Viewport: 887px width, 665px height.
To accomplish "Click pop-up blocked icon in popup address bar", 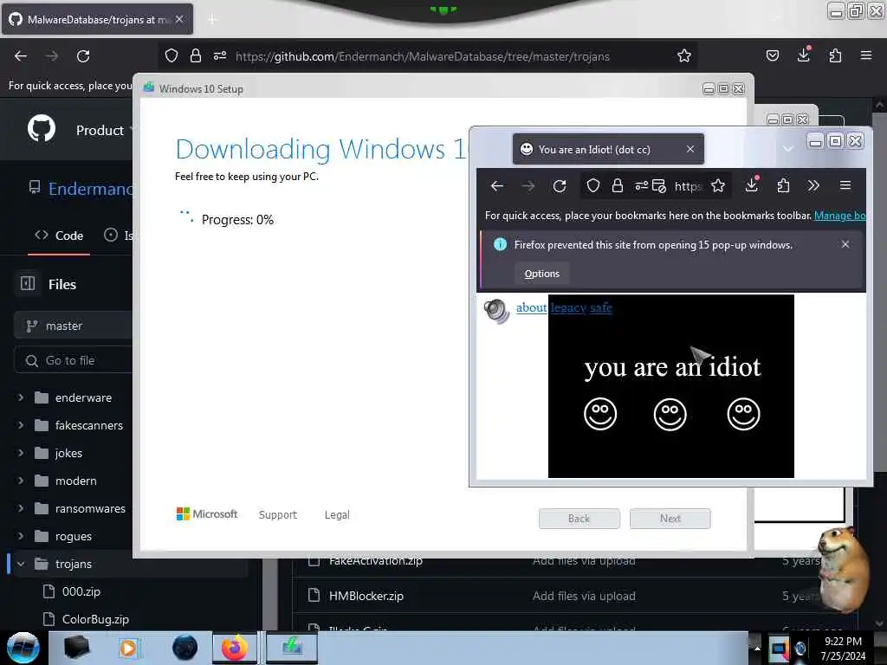I will [659, 186].
